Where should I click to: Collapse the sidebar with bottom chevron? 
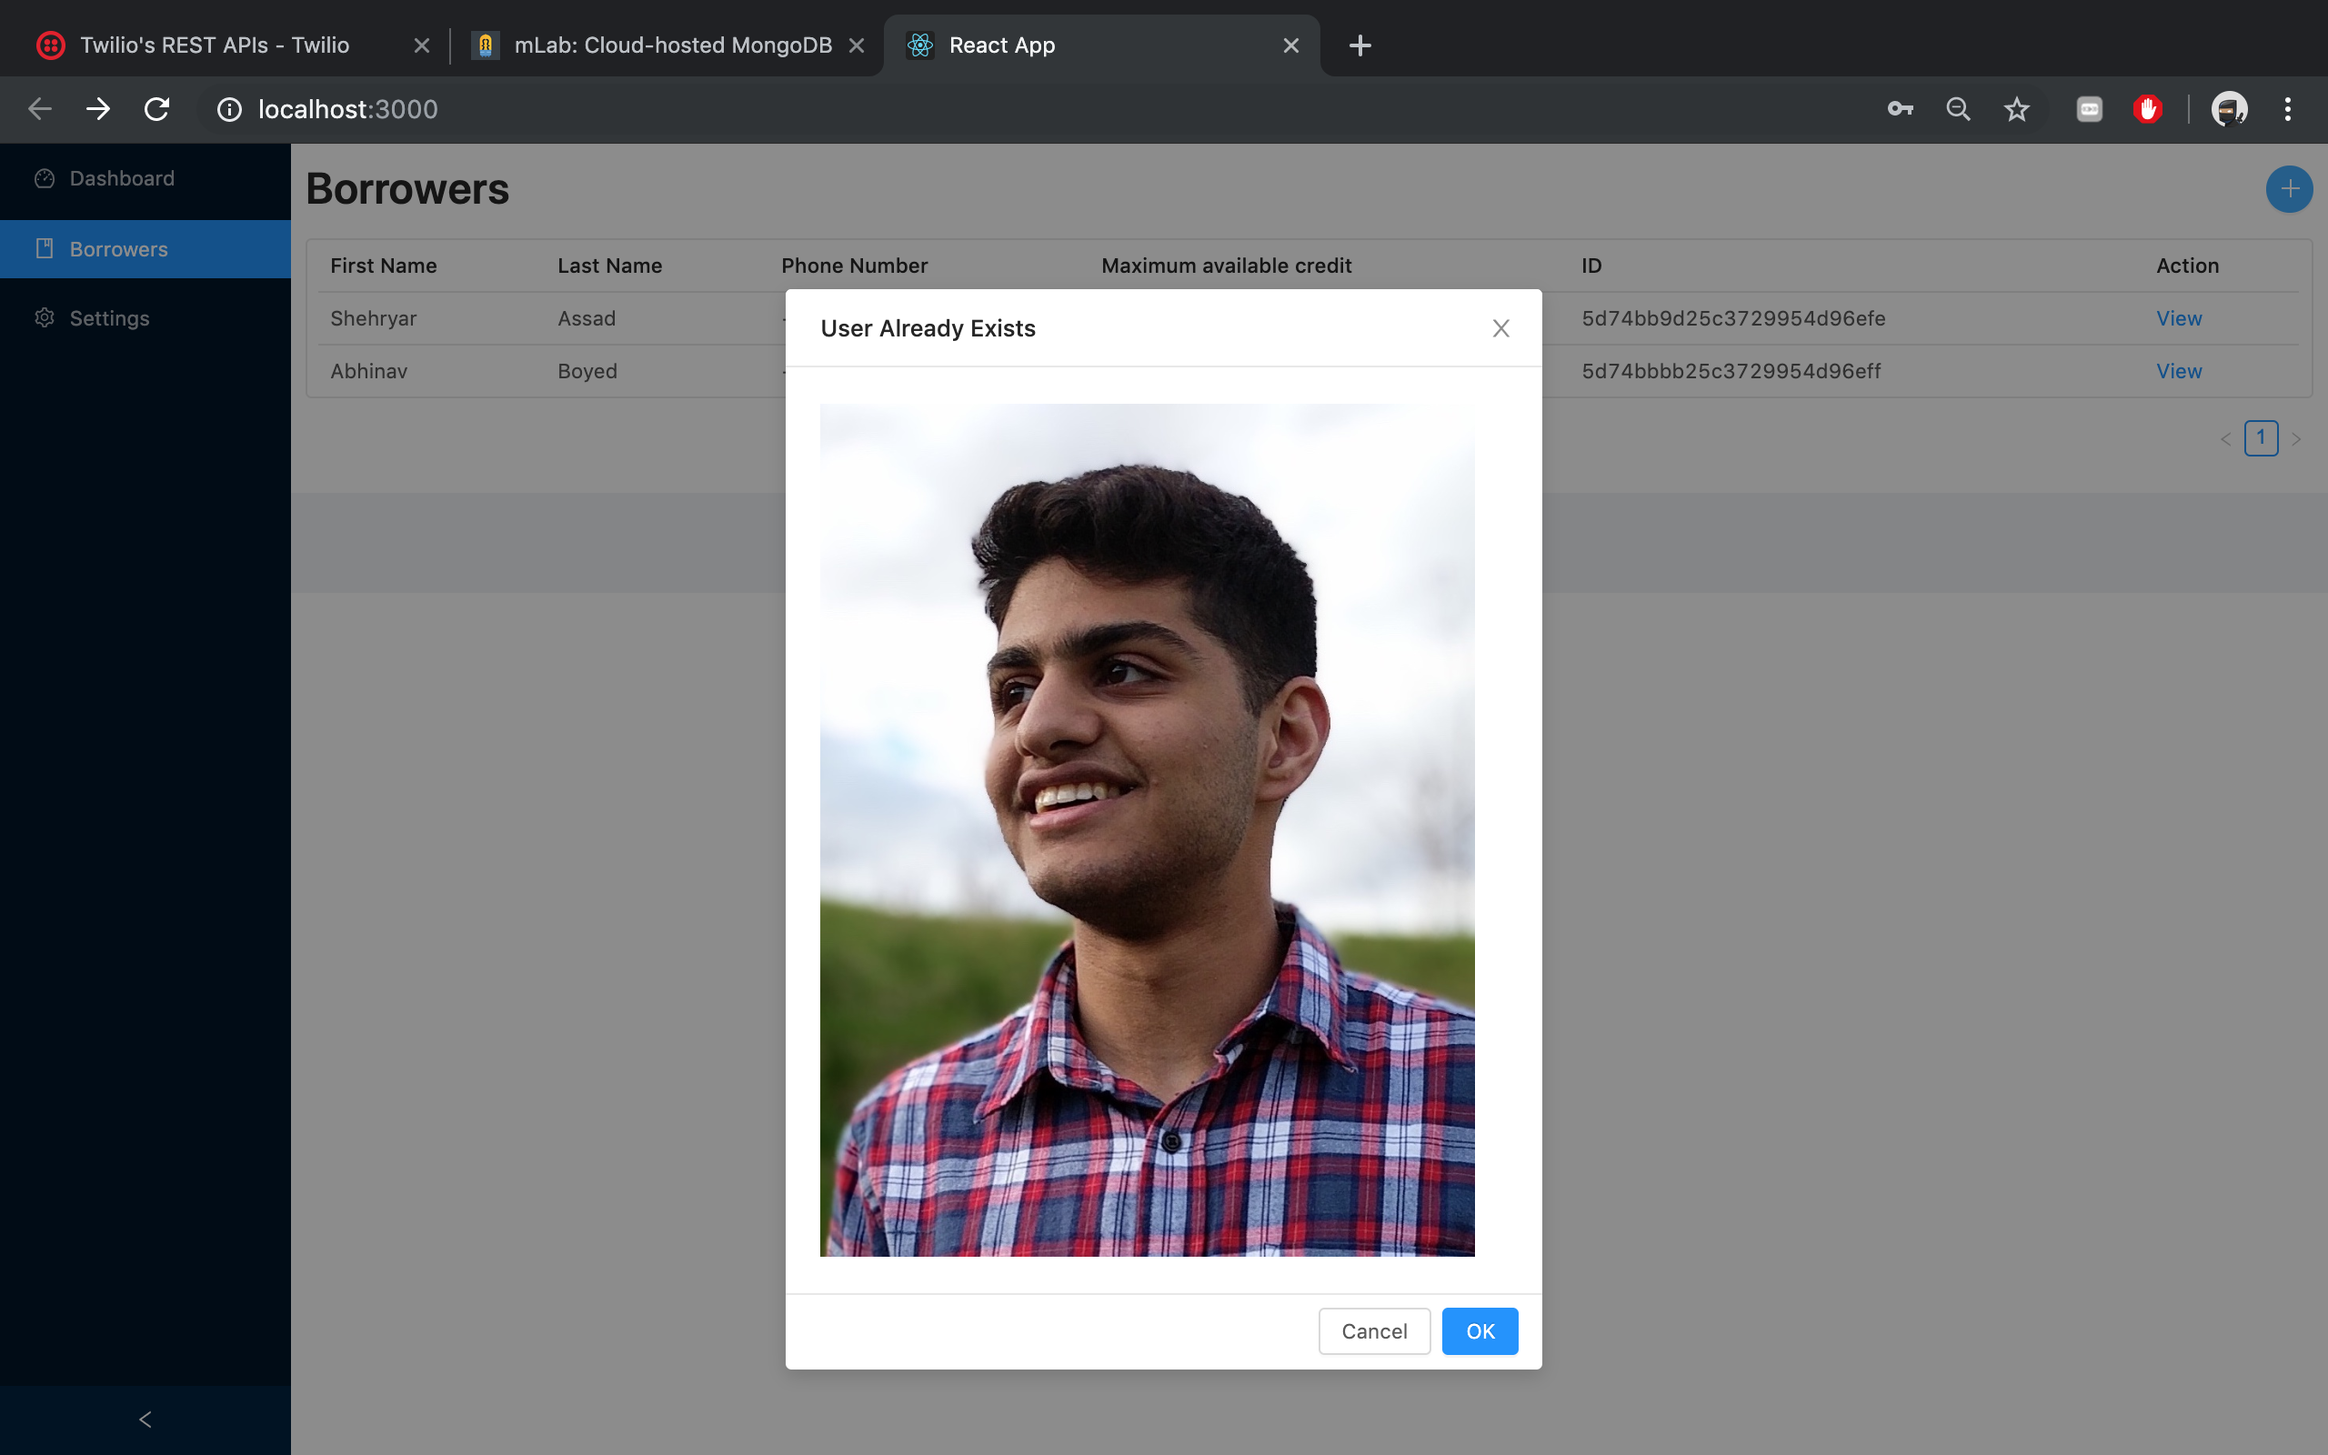(x=145, y=1420)
